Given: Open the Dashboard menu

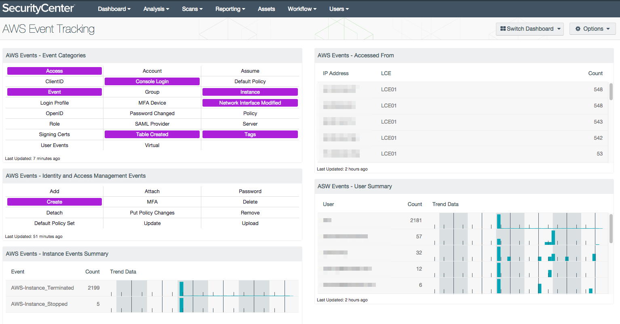Looking at the screenshot, I should [x=114, y=9].
